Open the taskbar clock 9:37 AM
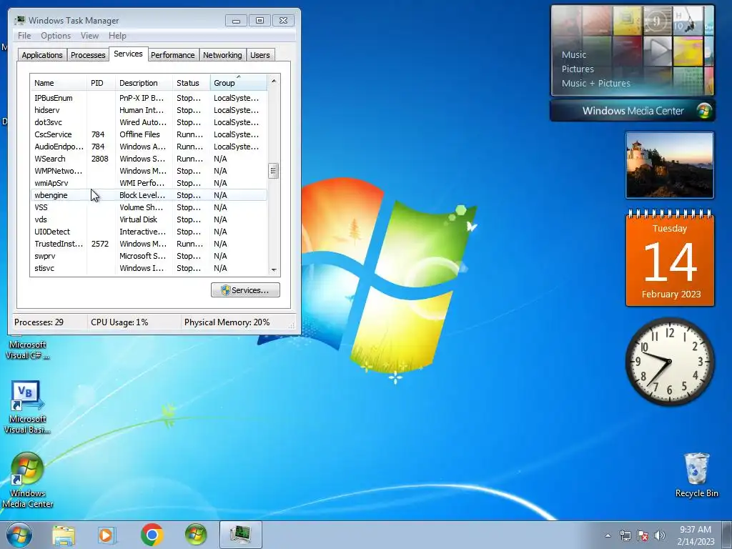 [x=696, y=535]
